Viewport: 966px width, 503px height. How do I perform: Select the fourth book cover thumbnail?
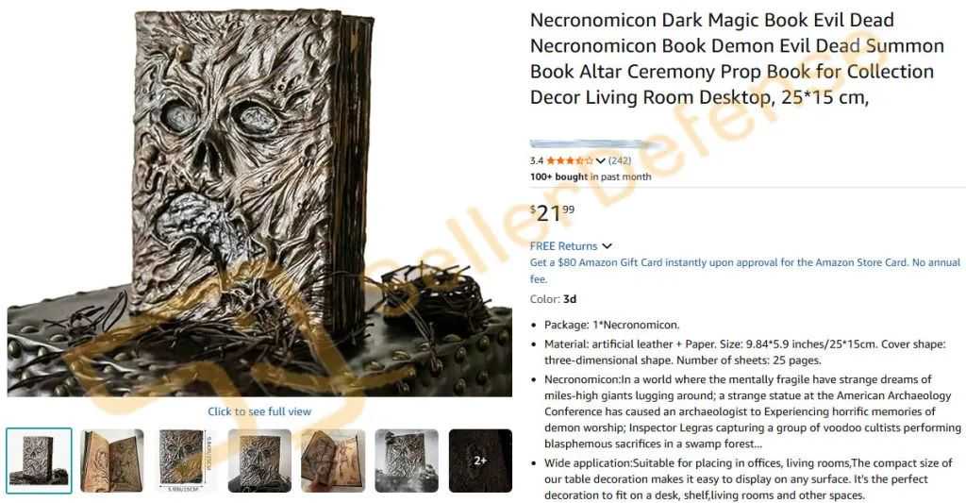[x=259, y=461]
